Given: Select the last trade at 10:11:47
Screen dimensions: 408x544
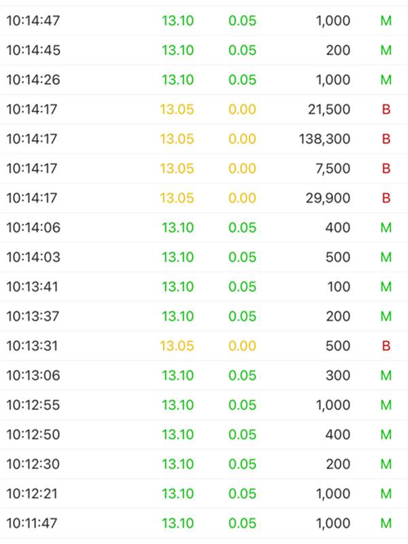Looking at the screenshot, I should [204, 524].
